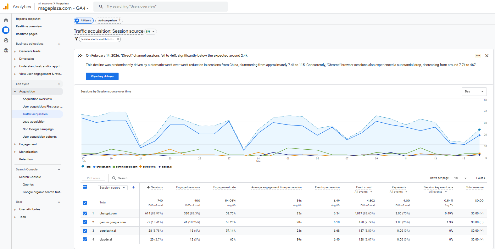Viewport: 495px width, 249px height.
Task: Open the Home icon in left rail
Action: (6, 20)
